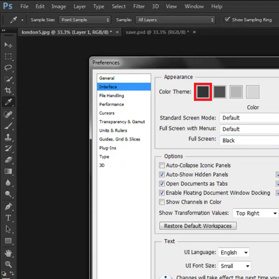279x279 pixels.
Task: Open the Filter menu
Action: coord(139,7)
